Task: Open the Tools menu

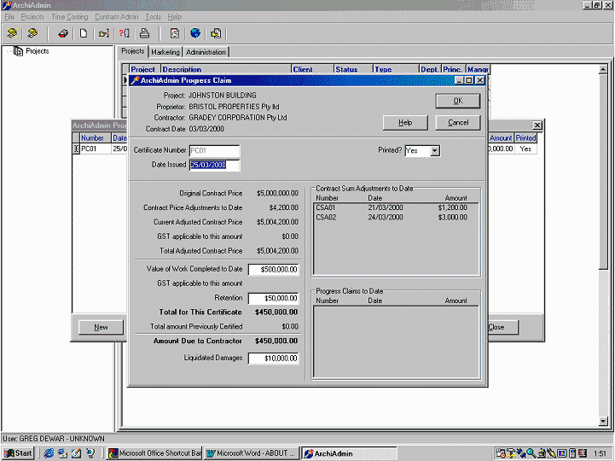Action: point(153,17)
